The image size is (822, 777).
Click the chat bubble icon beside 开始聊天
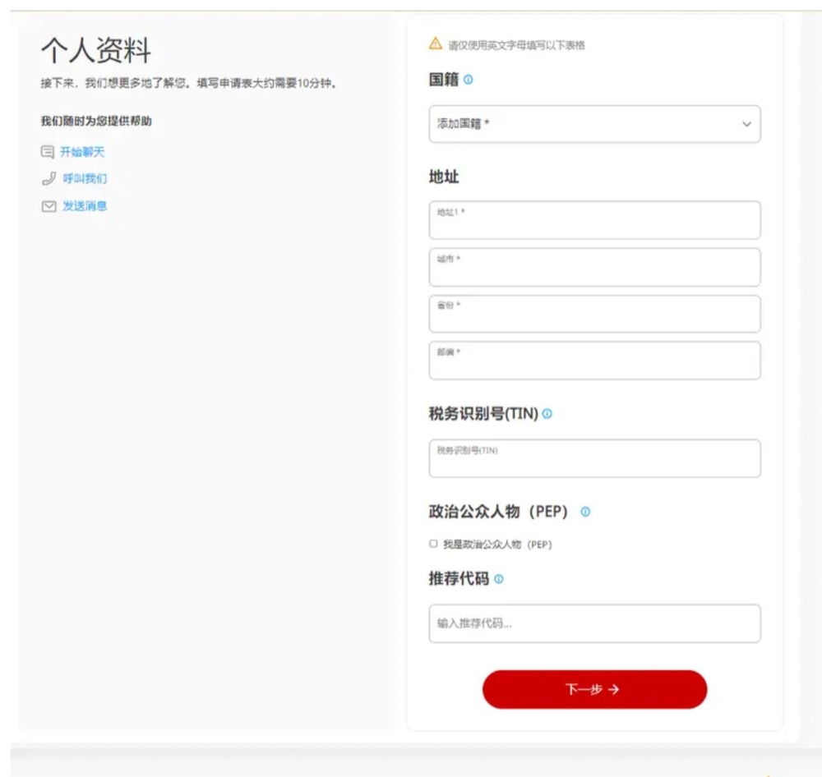coord(48,152)
